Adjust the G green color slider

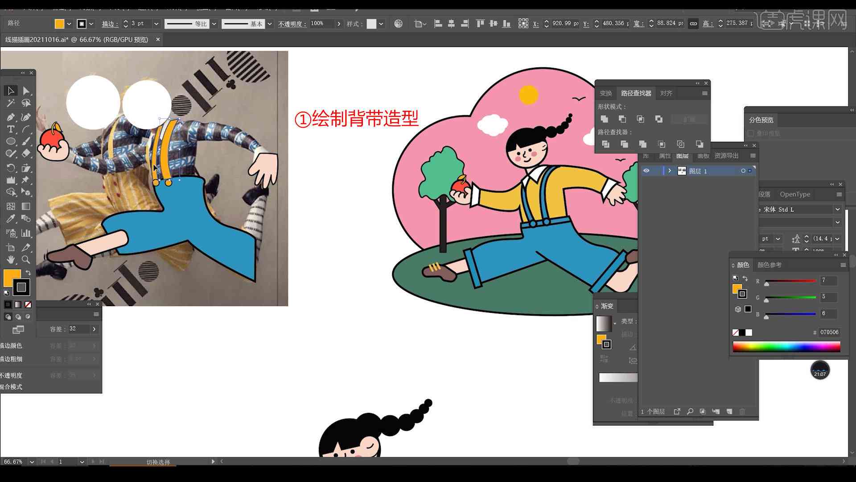click(790, 299)
